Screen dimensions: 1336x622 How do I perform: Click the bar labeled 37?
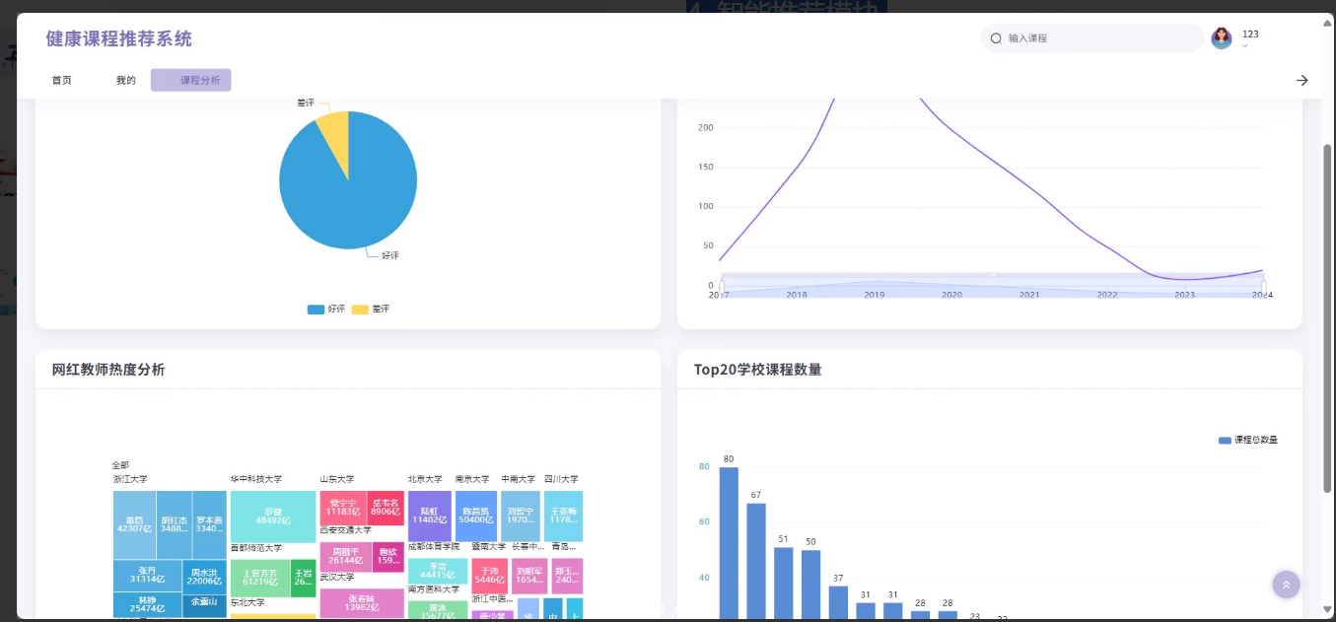click(838, 601)
